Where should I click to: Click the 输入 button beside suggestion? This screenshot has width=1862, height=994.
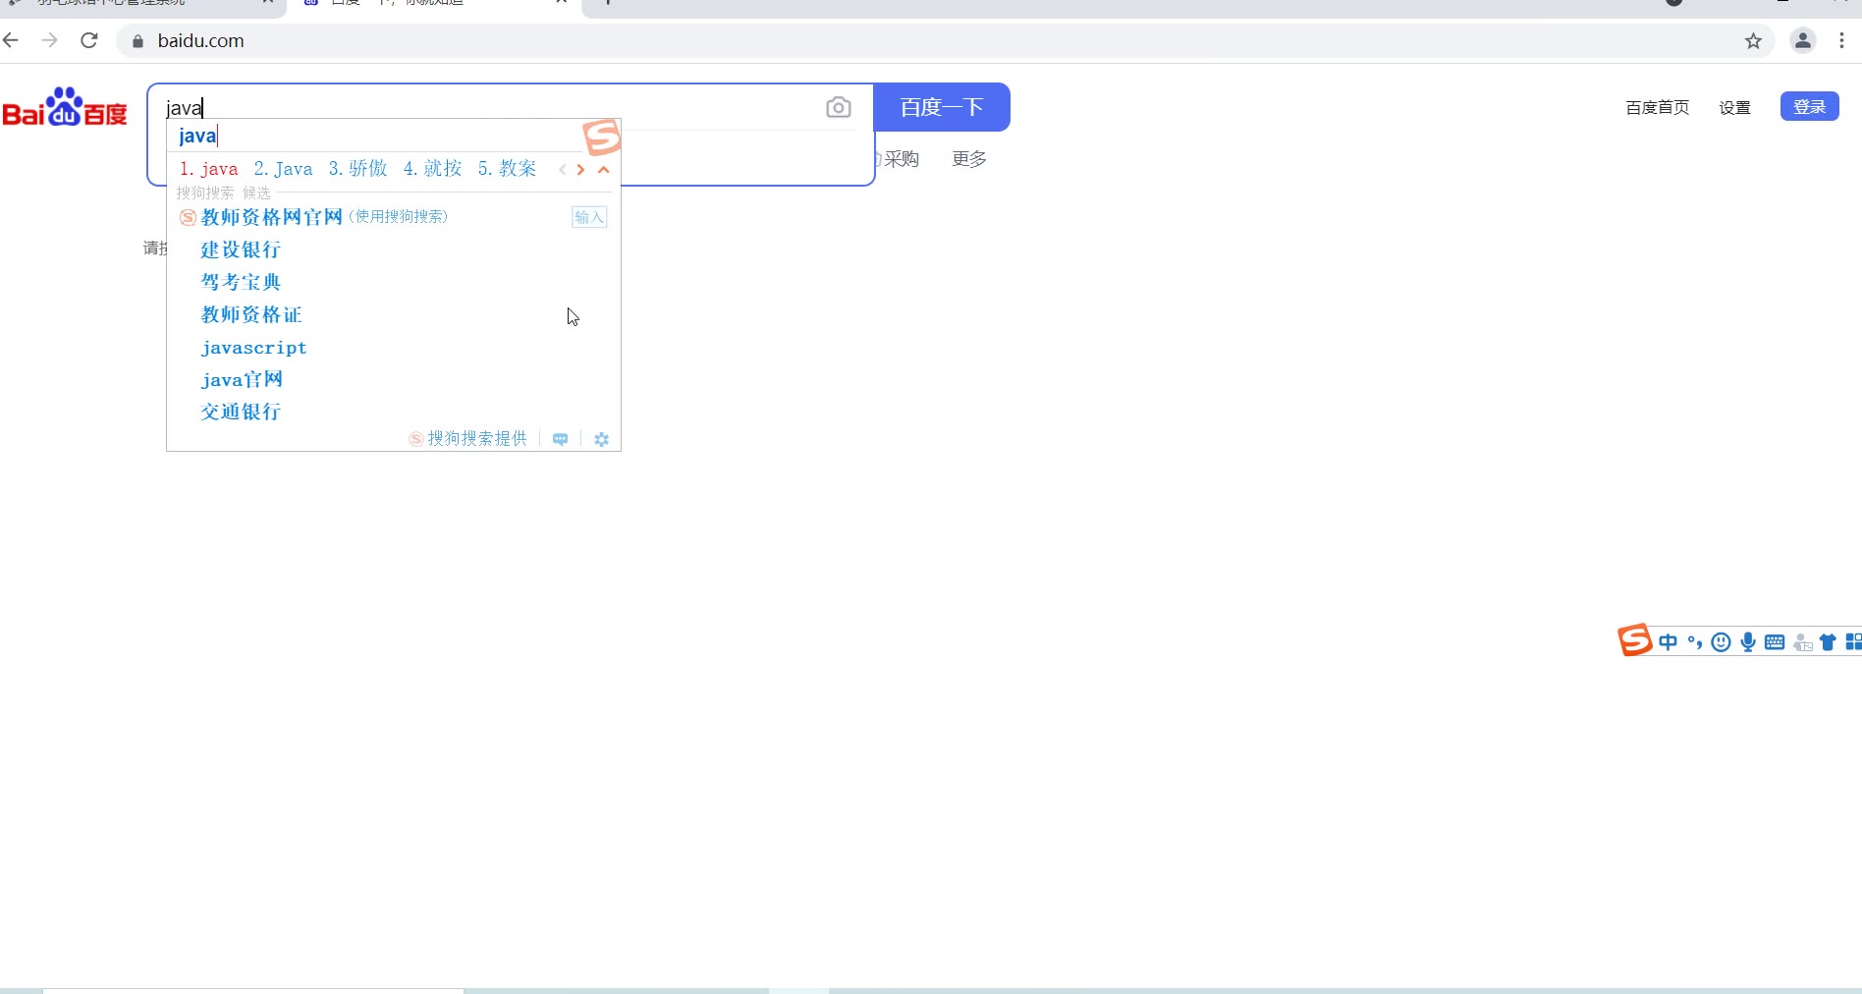point(589,217)
